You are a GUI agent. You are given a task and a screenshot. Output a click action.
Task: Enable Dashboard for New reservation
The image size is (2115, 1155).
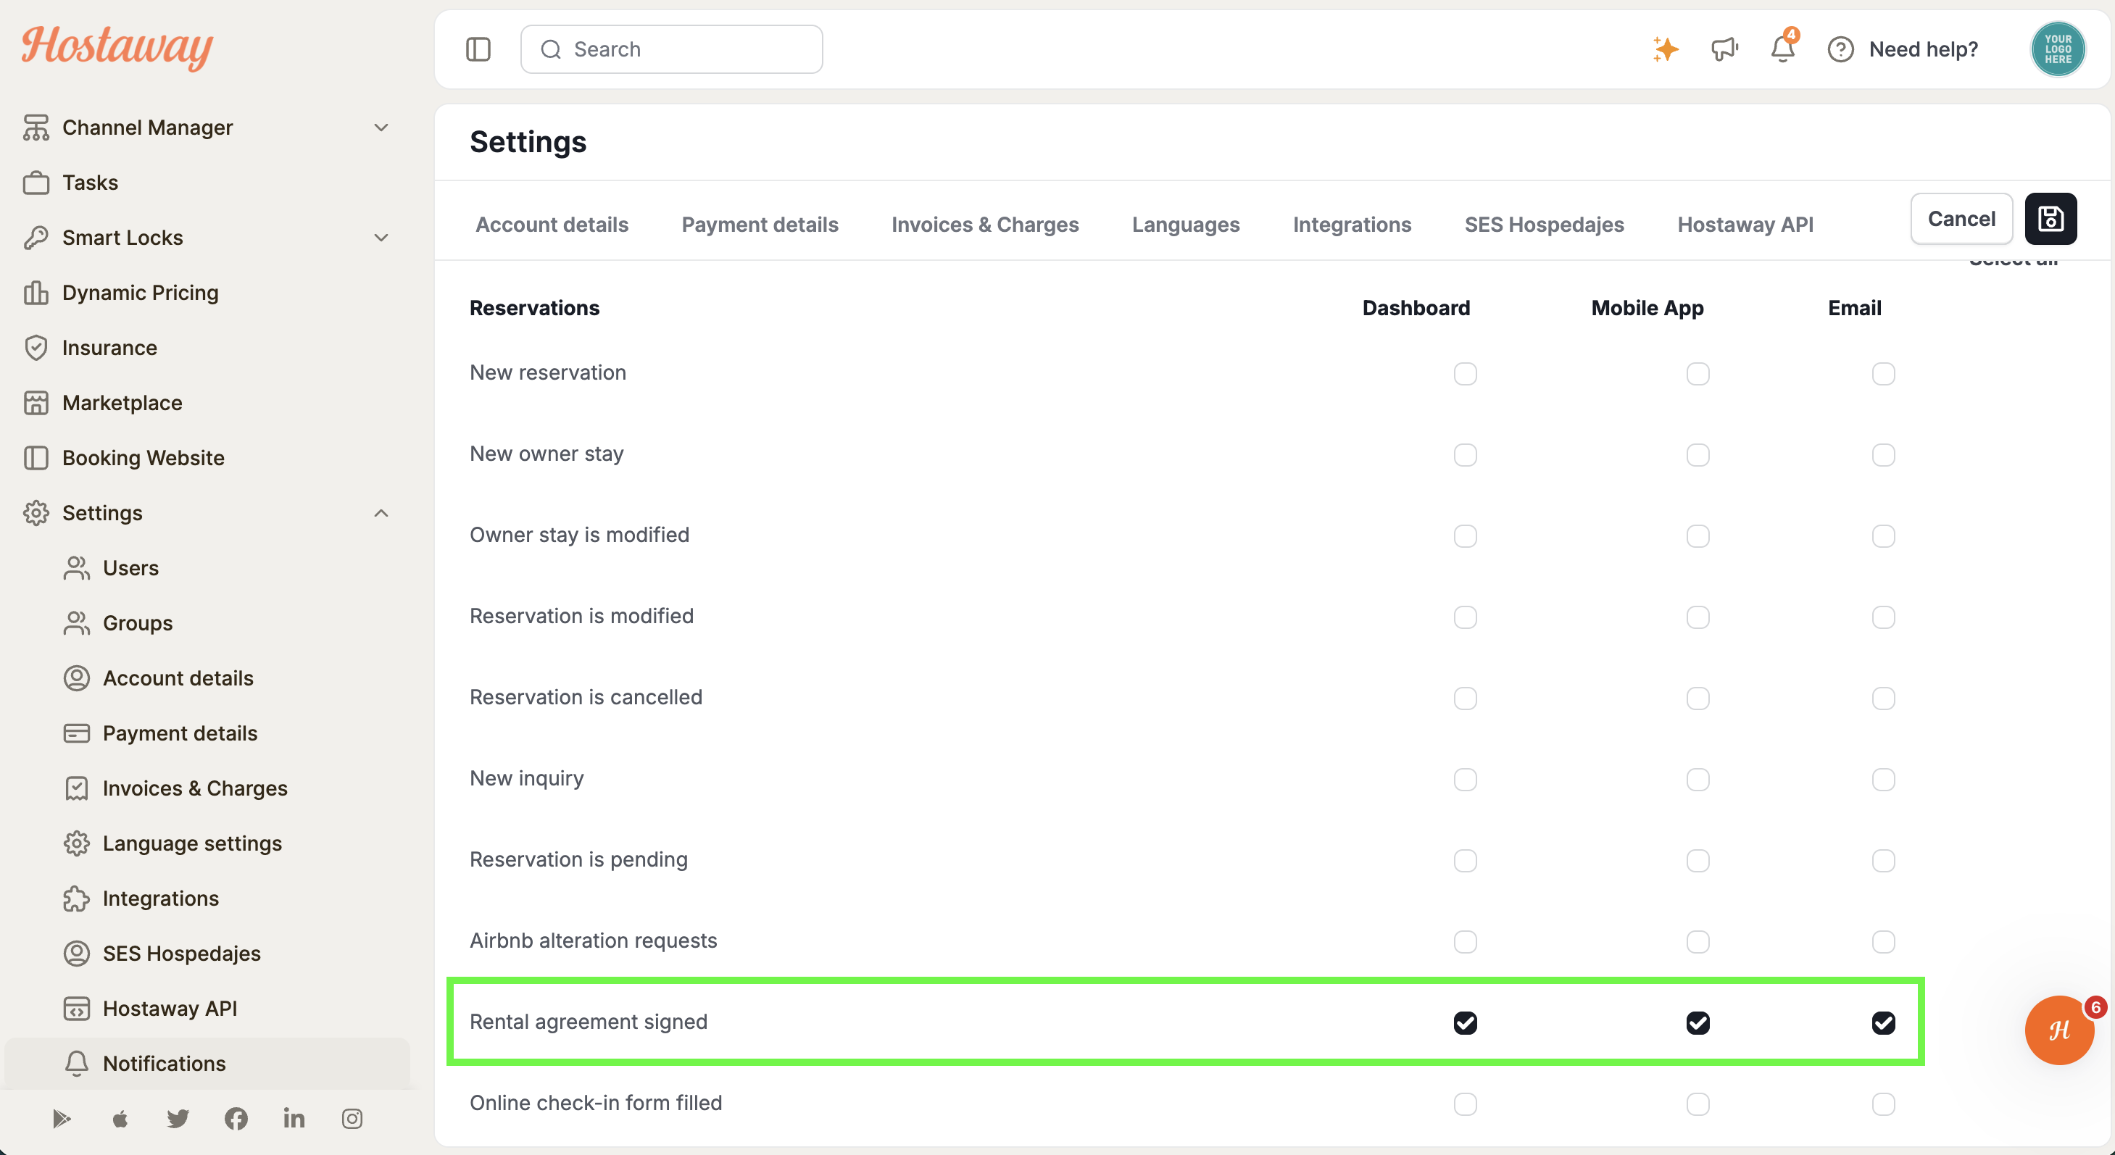1466,373
